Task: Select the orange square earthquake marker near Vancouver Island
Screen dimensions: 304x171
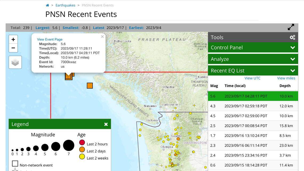Action: click(x=90, y=86)
